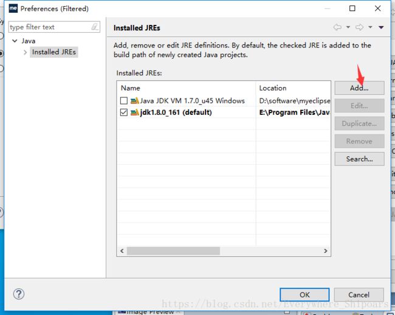Click the scrollbar left arrow
Viewport: 395px width, 315px height.
(x=122, y=251)
